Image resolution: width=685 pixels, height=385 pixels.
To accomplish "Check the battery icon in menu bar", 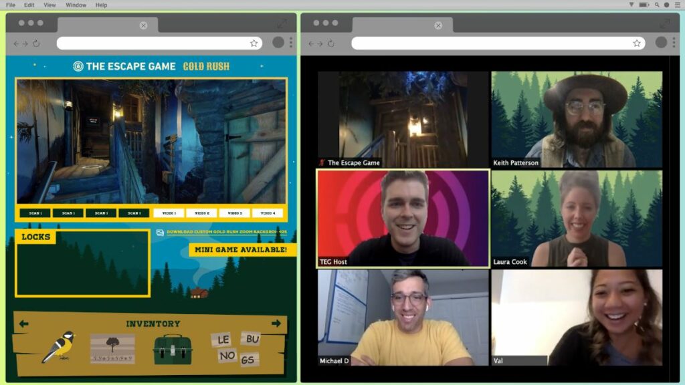I will coord(644,5).
